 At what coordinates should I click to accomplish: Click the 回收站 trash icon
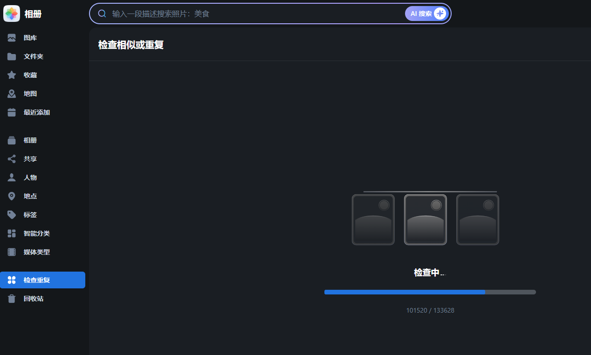pos(12,299)
